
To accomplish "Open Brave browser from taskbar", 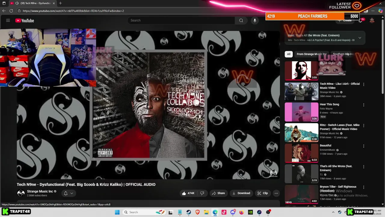I will coord(197,212).
